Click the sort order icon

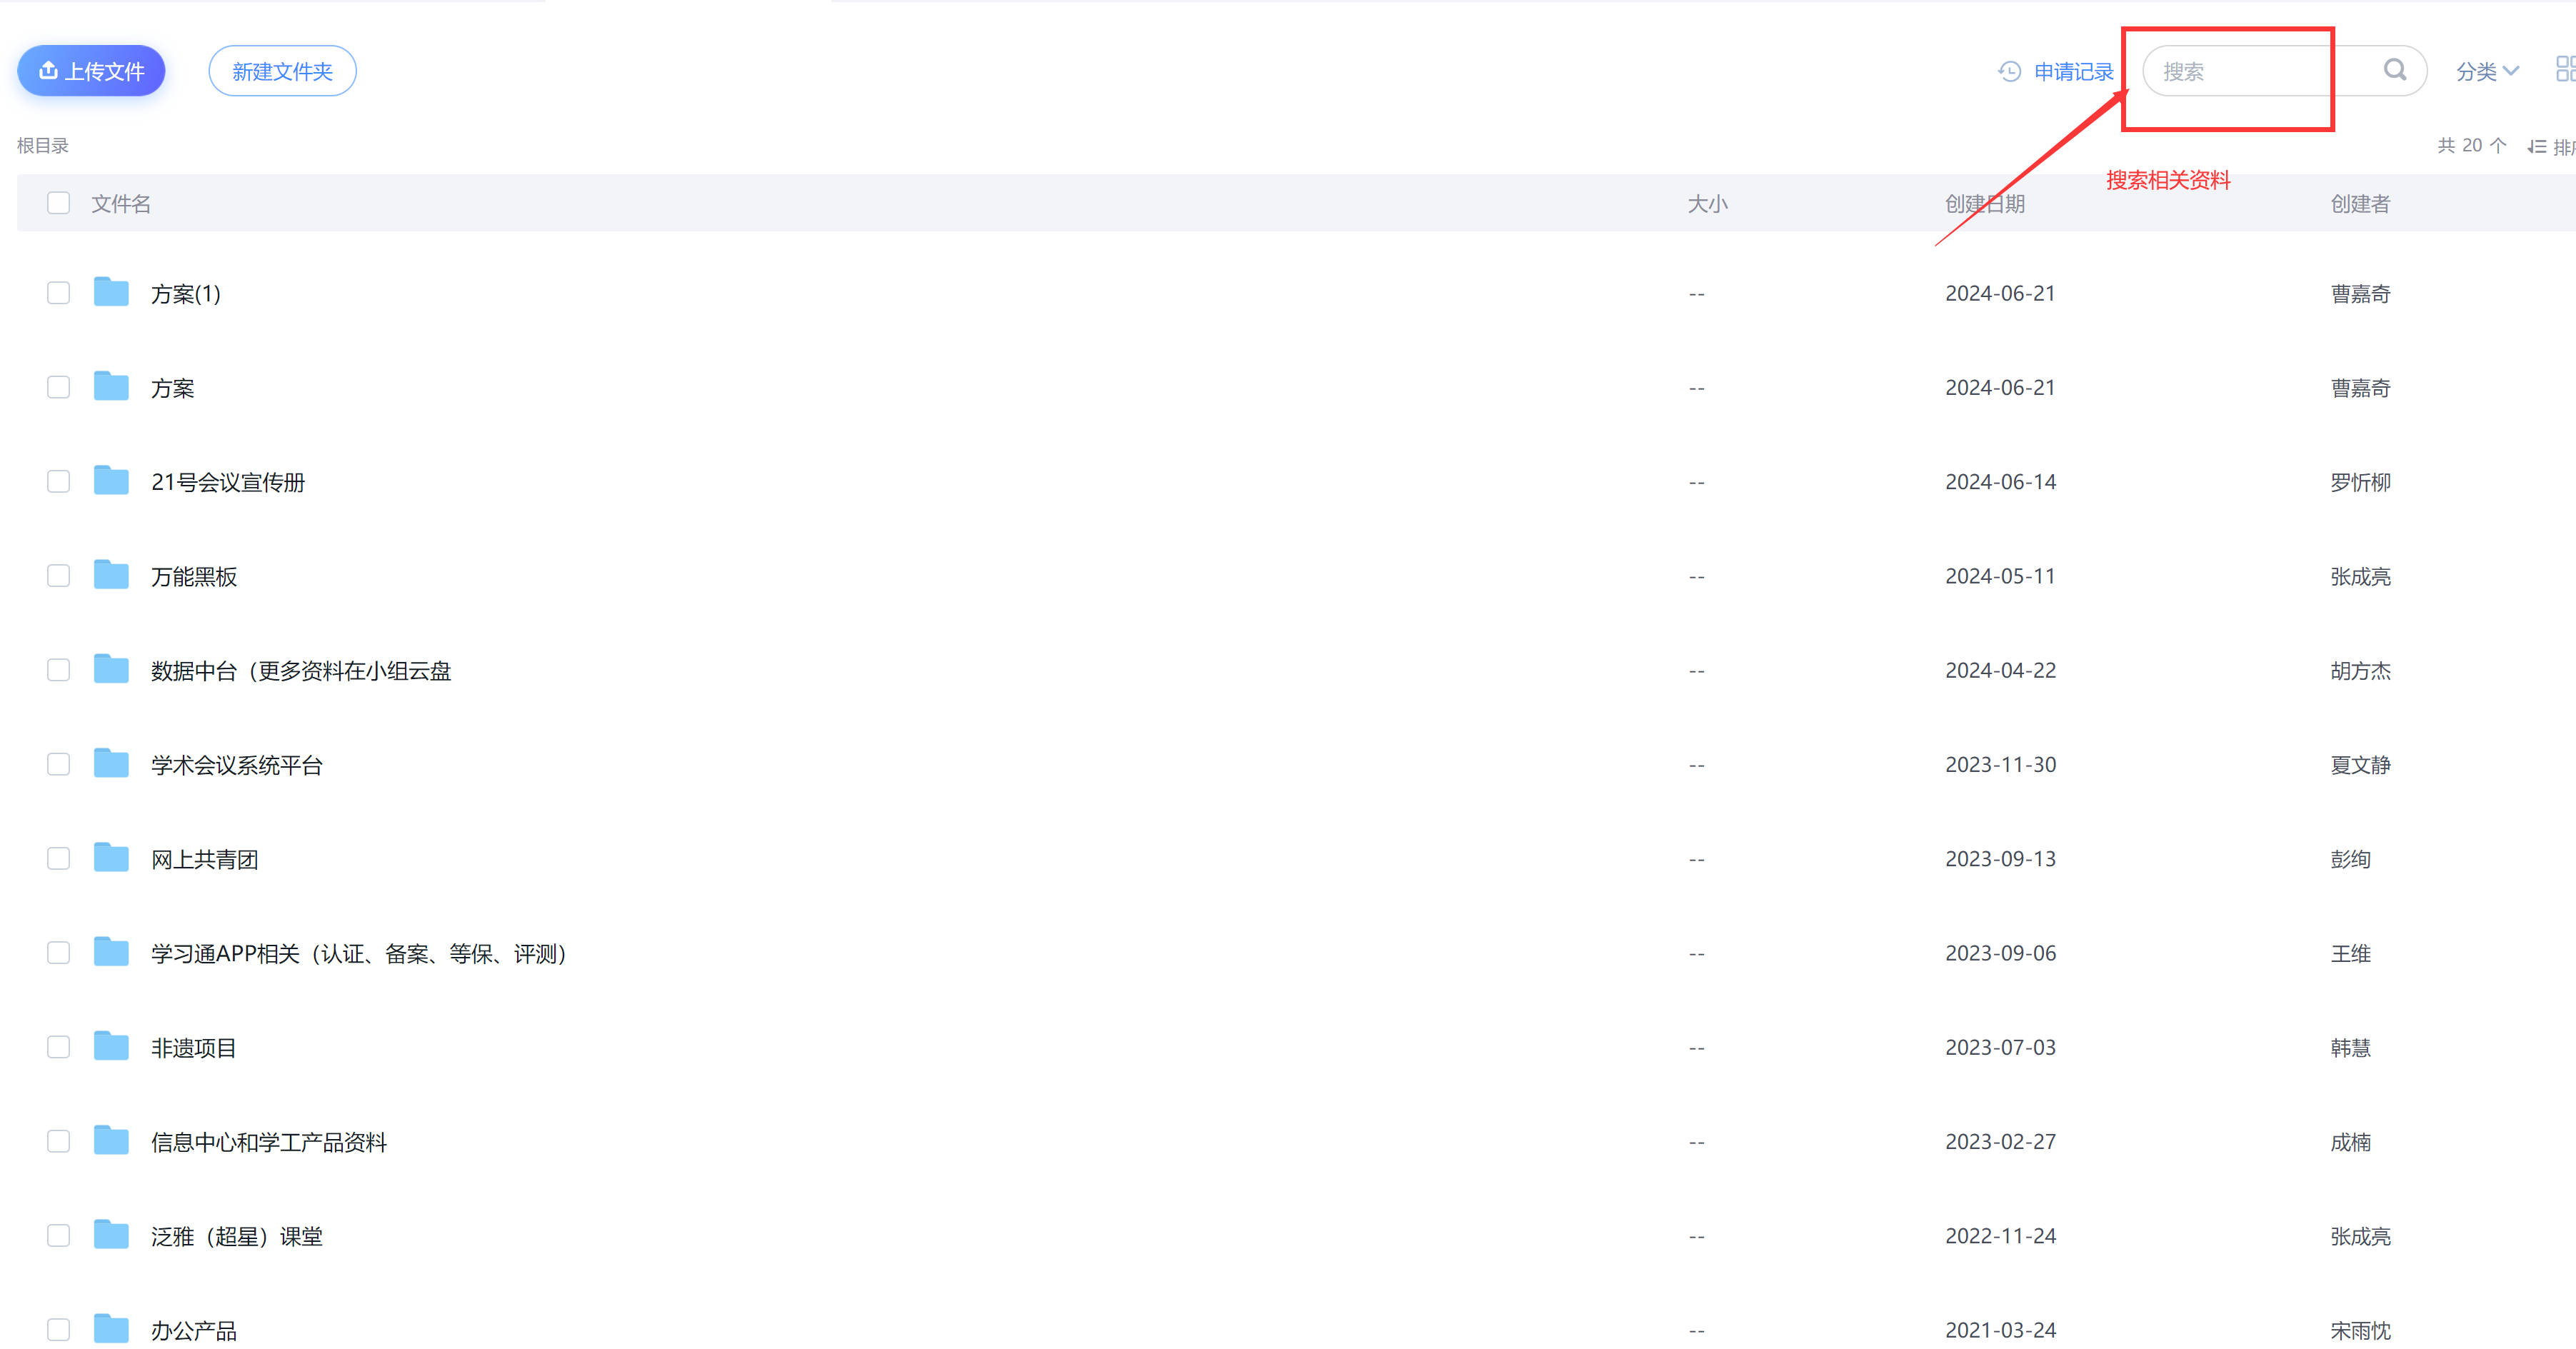(x=2537, y=147)
